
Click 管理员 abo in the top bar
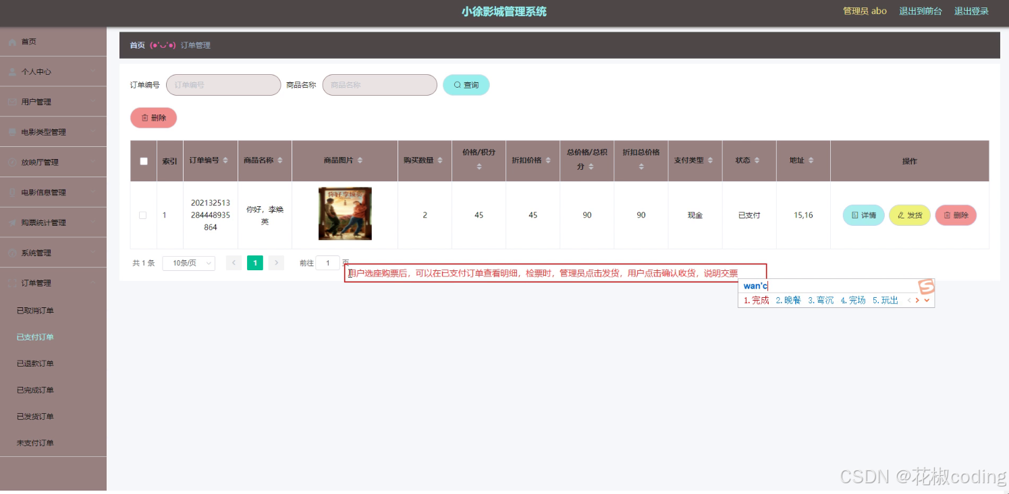click(865, 11)
